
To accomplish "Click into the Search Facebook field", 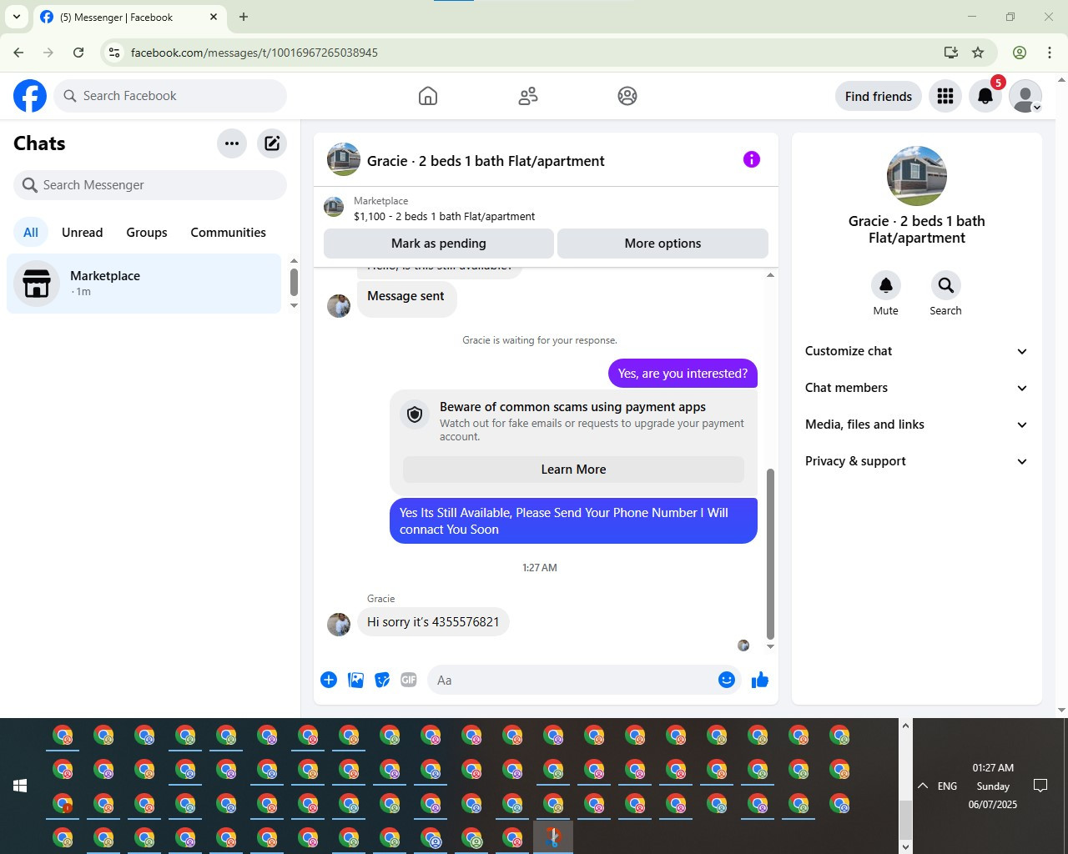I will (x=170, y=96).
